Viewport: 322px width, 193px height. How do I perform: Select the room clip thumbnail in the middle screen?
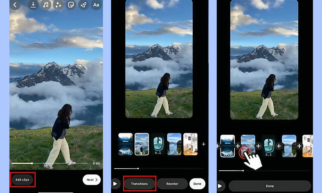coord(190,144)
